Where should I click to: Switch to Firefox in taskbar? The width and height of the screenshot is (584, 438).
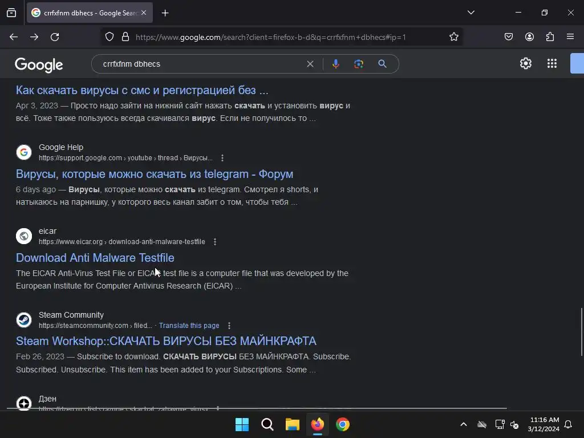click(317, 424)
